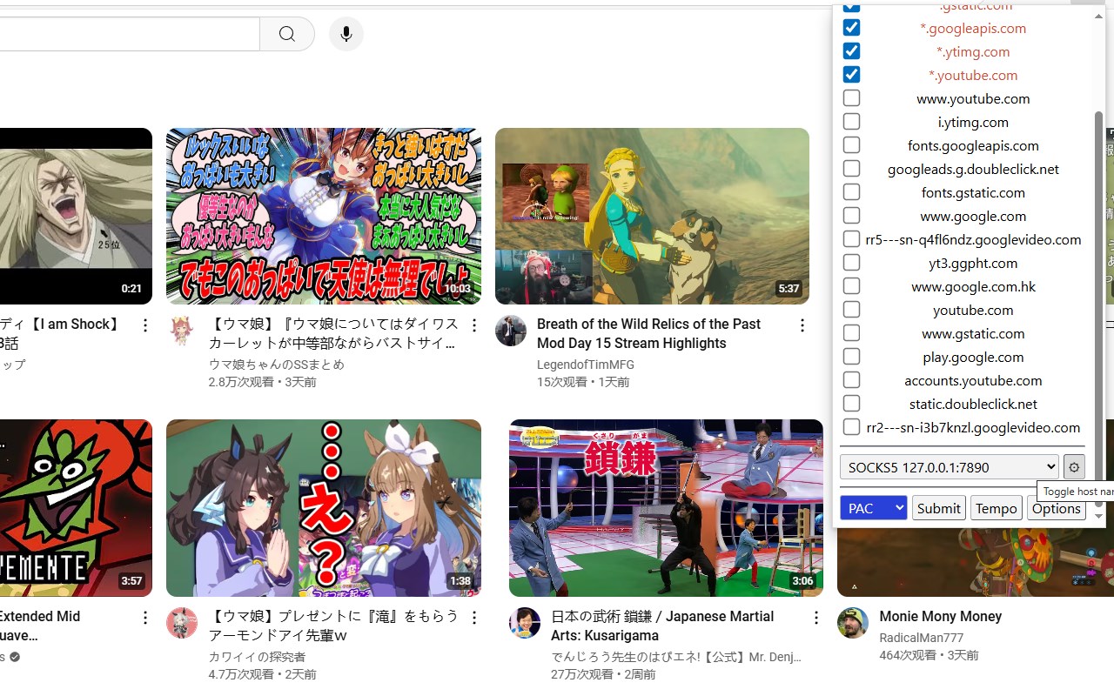Open options menu for プレゼントに滝 video
This screenshot has width=1114, height=696.
(x=473, y=618)
